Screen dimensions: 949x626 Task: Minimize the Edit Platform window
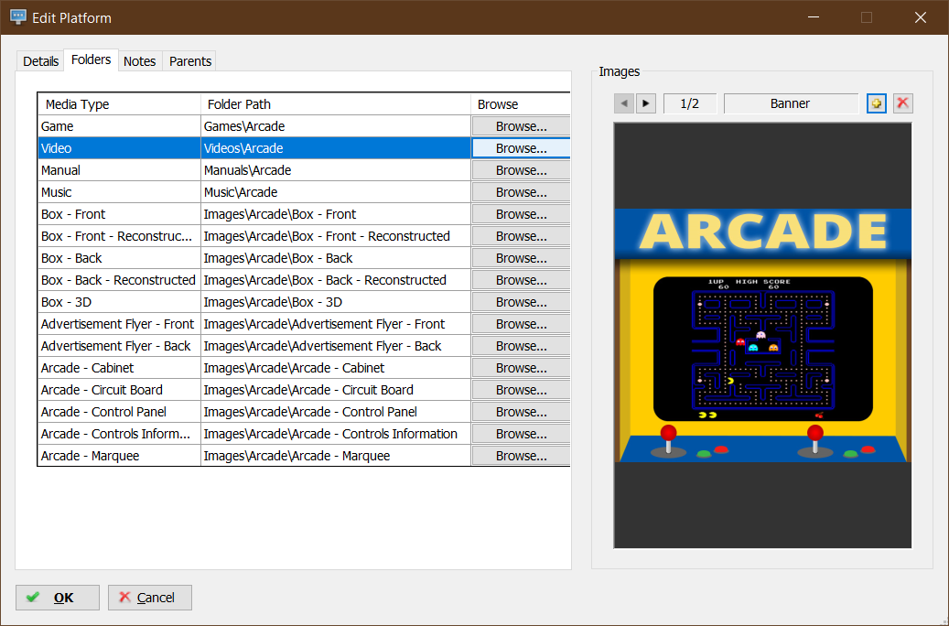coord(814,17)
